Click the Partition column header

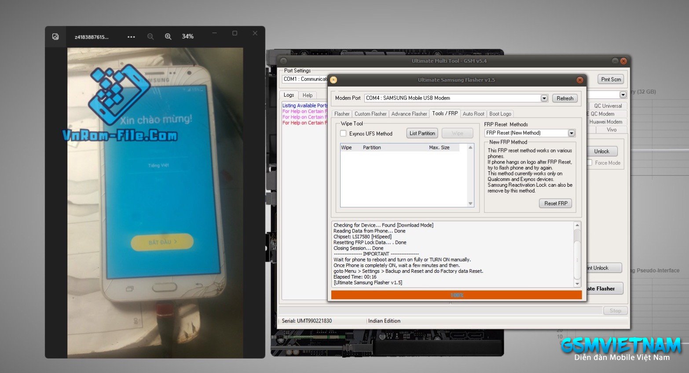point(372,148)
